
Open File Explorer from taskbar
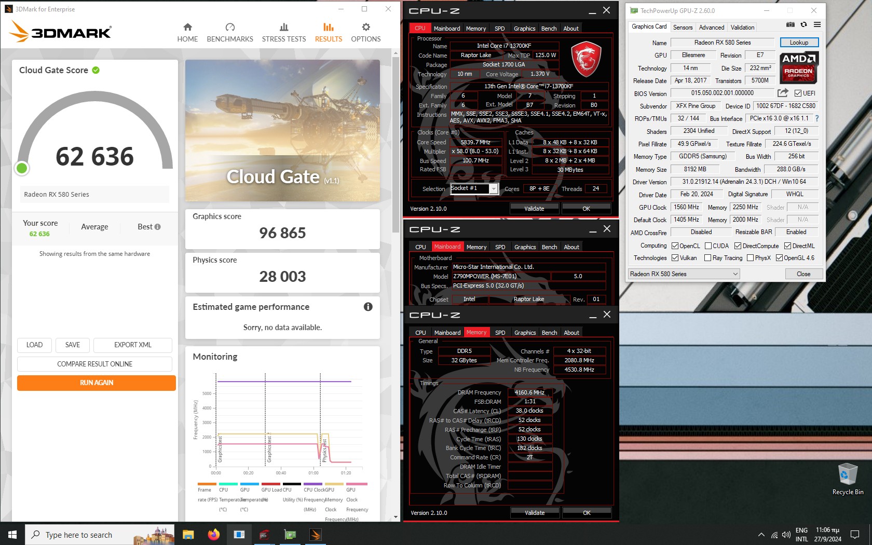188,535
